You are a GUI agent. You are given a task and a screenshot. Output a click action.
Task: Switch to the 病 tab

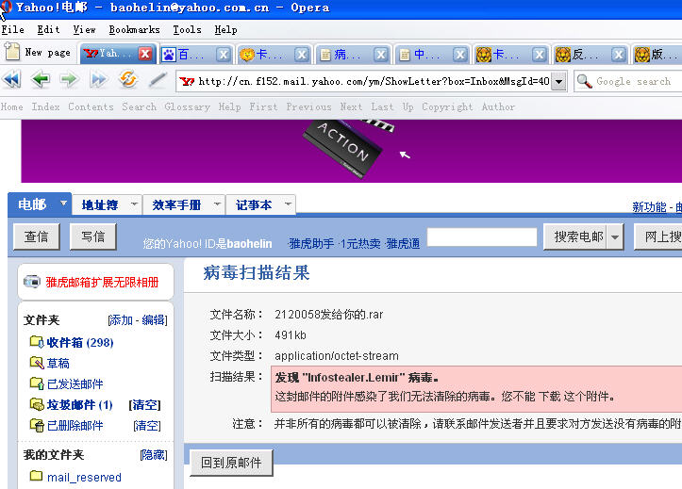tap(346, 55)
